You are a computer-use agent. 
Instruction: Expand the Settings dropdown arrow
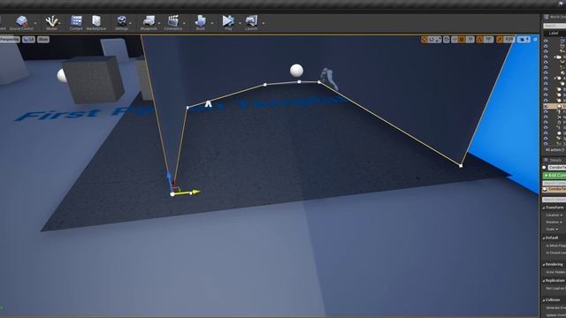[x=130, y=23]
